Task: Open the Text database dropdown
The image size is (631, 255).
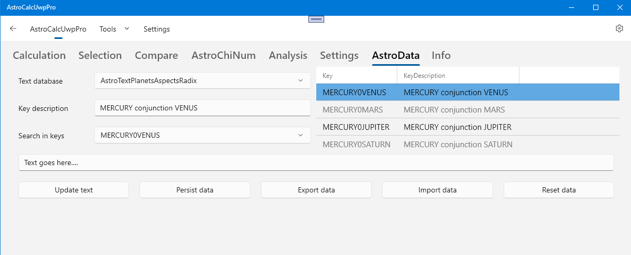Action: pyautogui.click(x=202, y=81)
